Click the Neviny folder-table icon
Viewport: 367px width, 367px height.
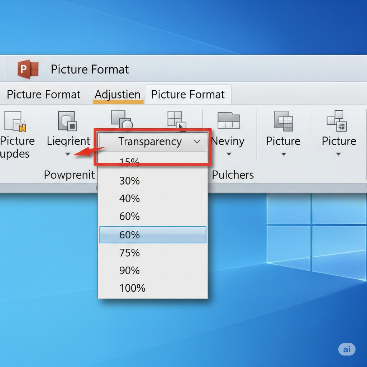click(x=229, y=120)
